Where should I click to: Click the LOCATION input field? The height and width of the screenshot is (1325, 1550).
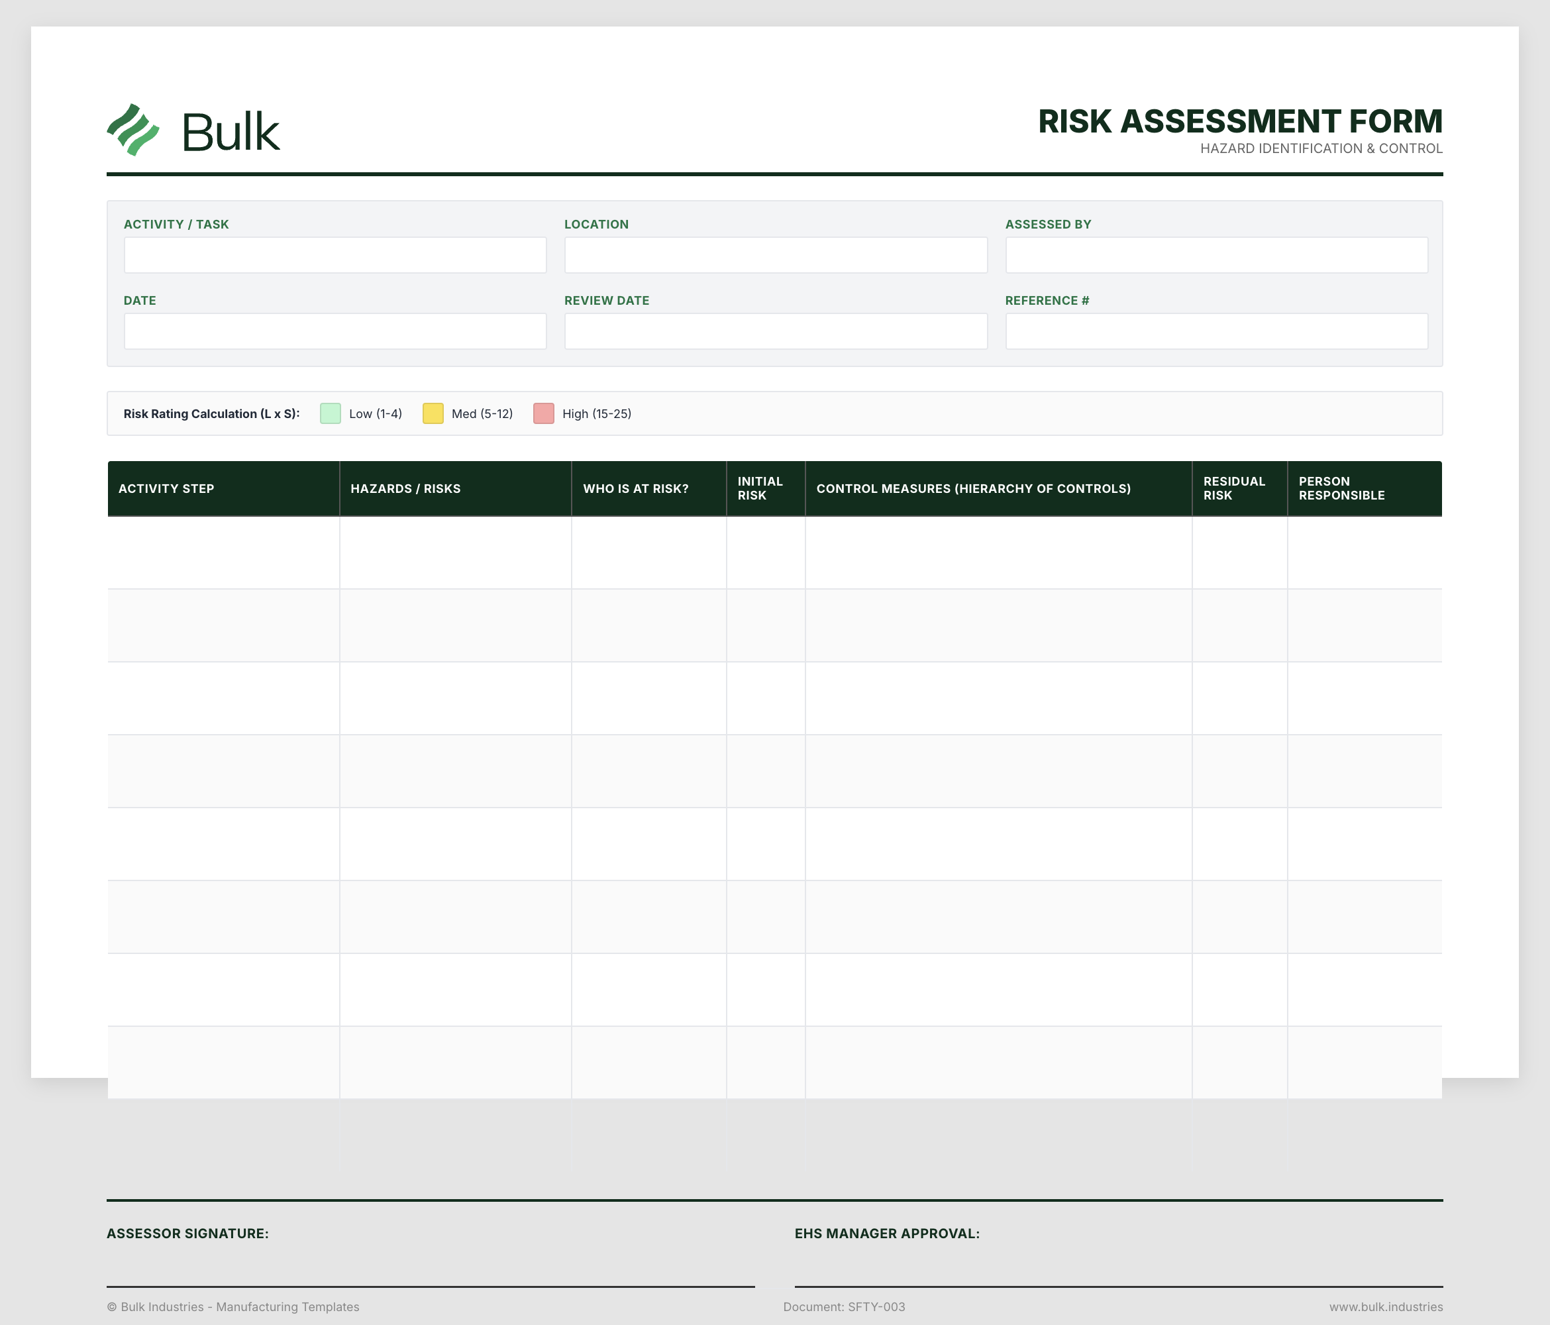pos(776,255)
